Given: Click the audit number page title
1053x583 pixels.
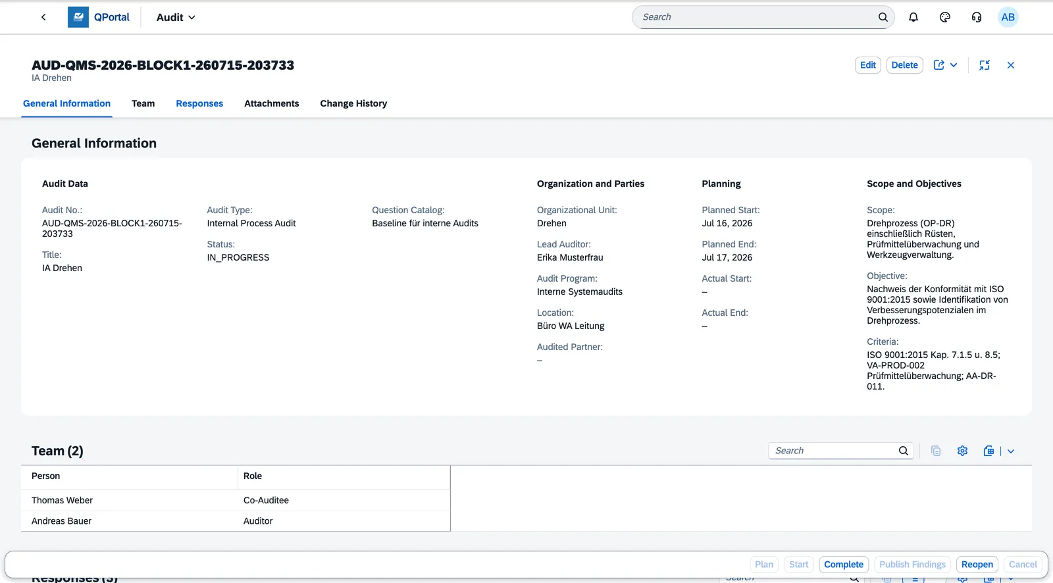Looking at the screenshot, I should (163, 65).
